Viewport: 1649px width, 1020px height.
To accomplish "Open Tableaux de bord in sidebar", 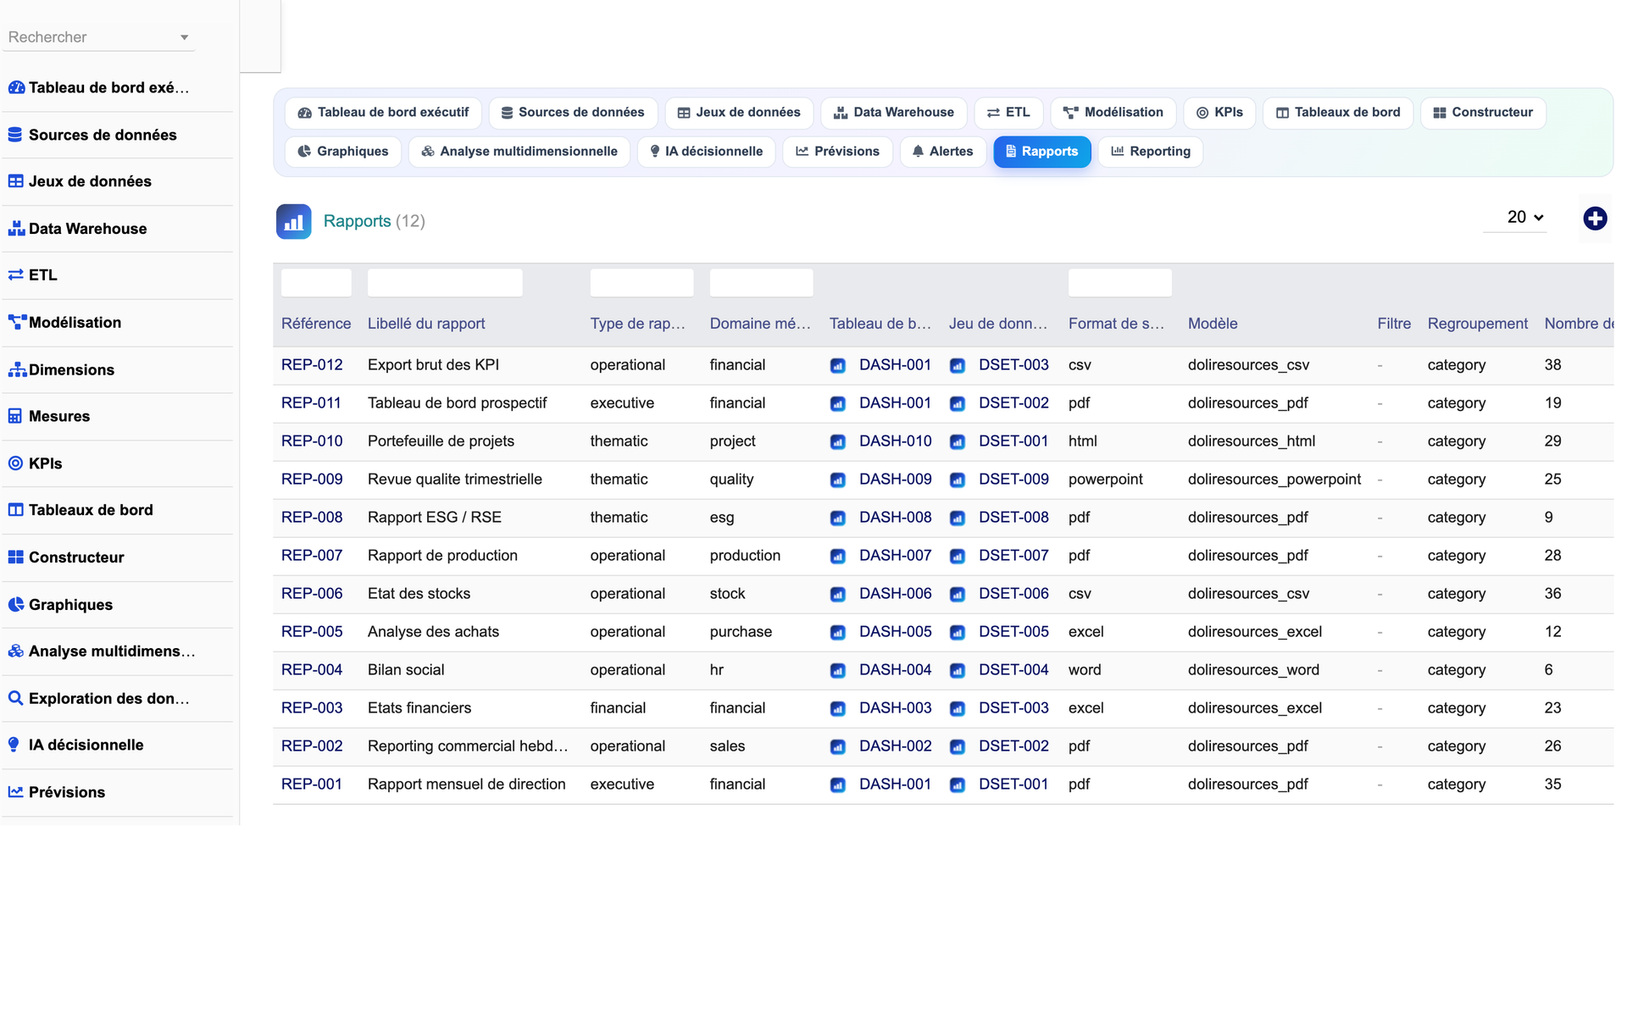I will [91, 510].
